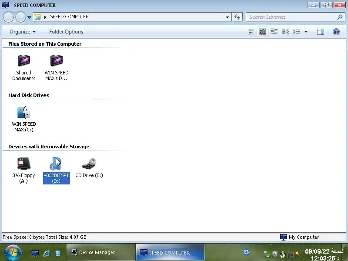Switch to Thumbnails view icon

pyautogui.click(x=262, y=32)
